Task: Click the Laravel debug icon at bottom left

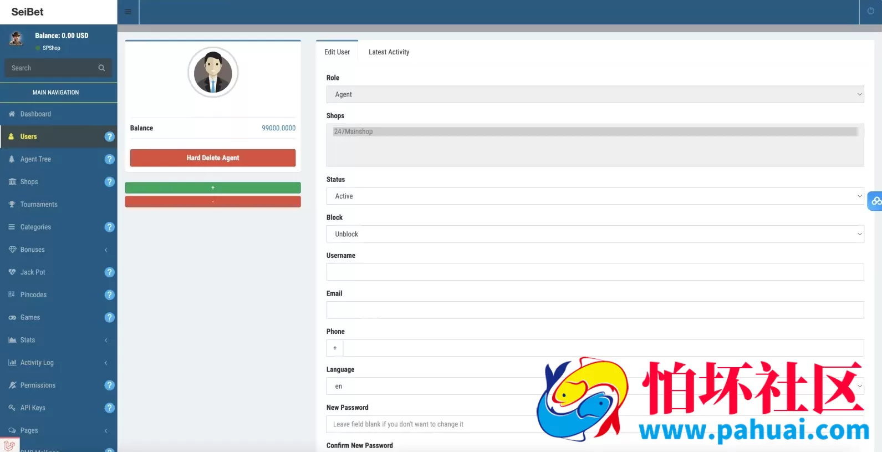Action: coord(9,445)
